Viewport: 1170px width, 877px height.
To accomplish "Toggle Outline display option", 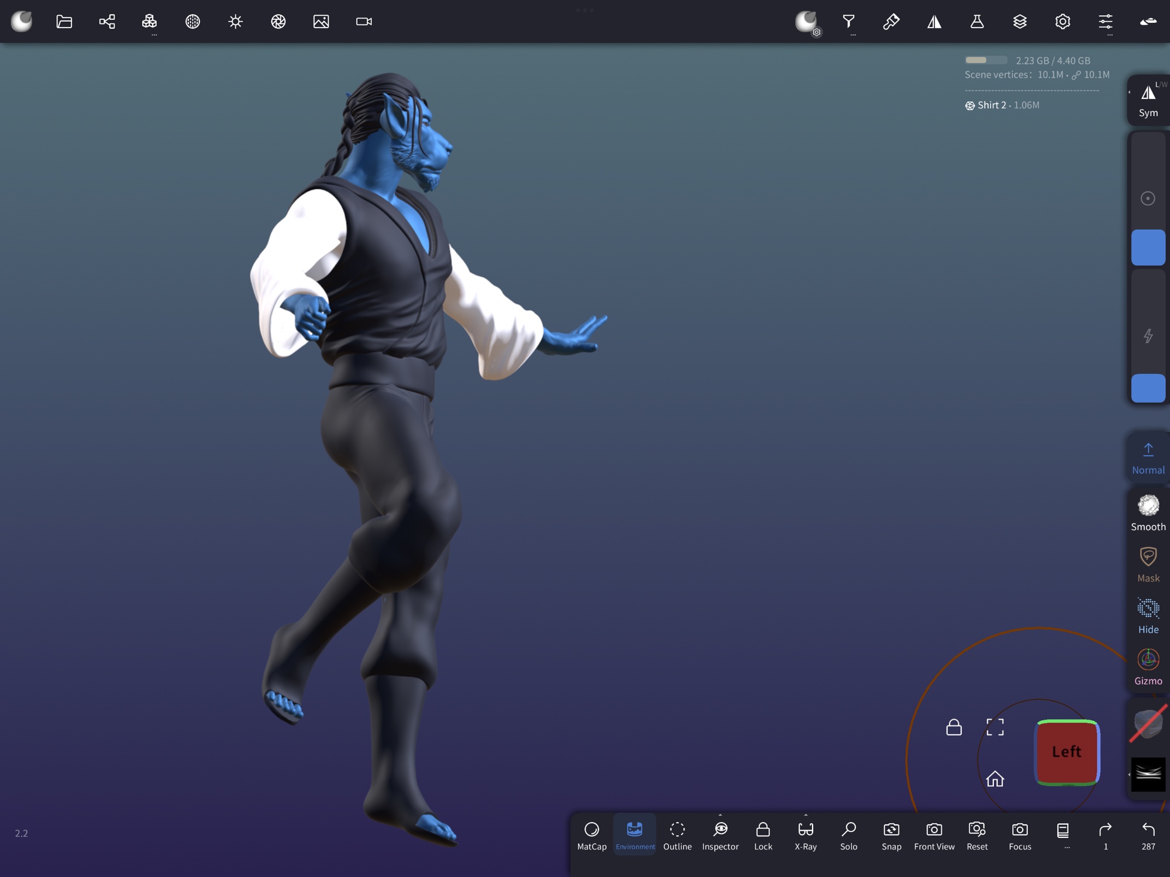I will coord(677,835).
